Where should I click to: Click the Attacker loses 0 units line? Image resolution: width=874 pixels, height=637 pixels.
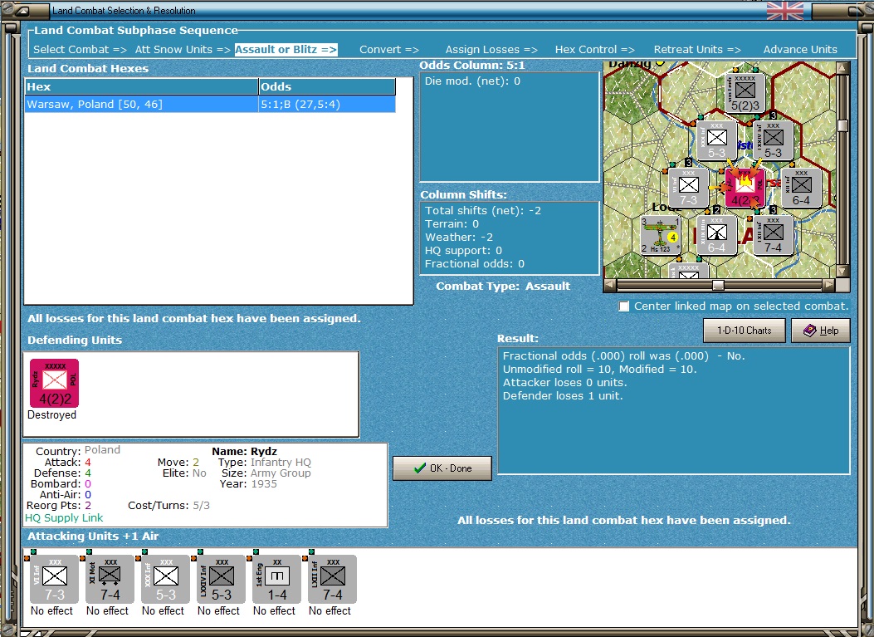point(564,383)
